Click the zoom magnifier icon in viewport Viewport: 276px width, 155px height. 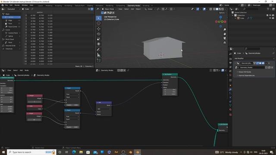click(x=225, y=30)
